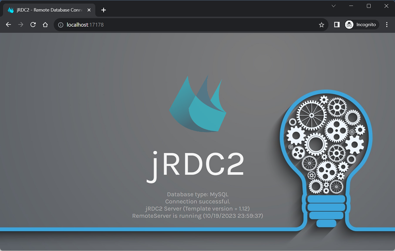Click the localhost:17178 address field

[x=191, y=25]
